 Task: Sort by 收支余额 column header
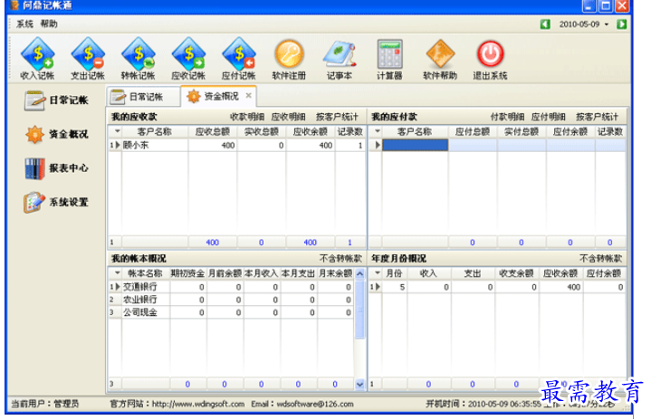click(x=516, y=273)
